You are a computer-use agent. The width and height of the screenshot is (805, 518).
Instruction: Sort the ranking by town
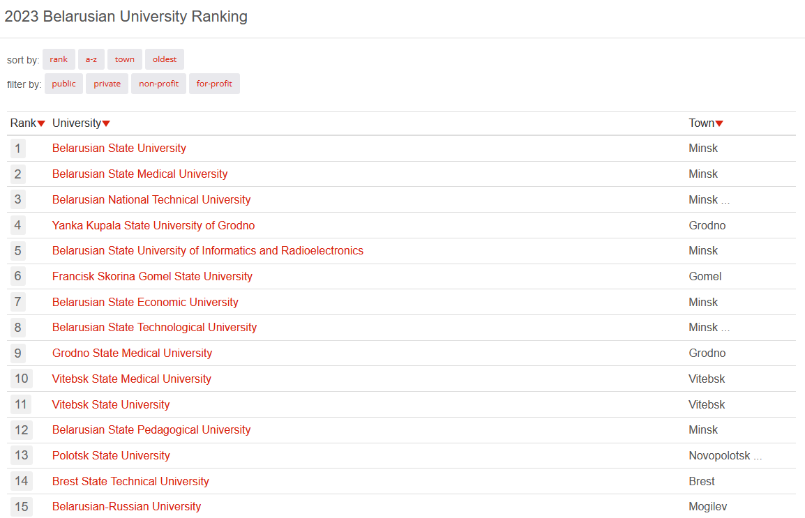click(125, 59)
